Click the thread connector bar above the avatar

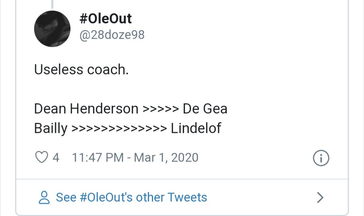tap(52, 3)
